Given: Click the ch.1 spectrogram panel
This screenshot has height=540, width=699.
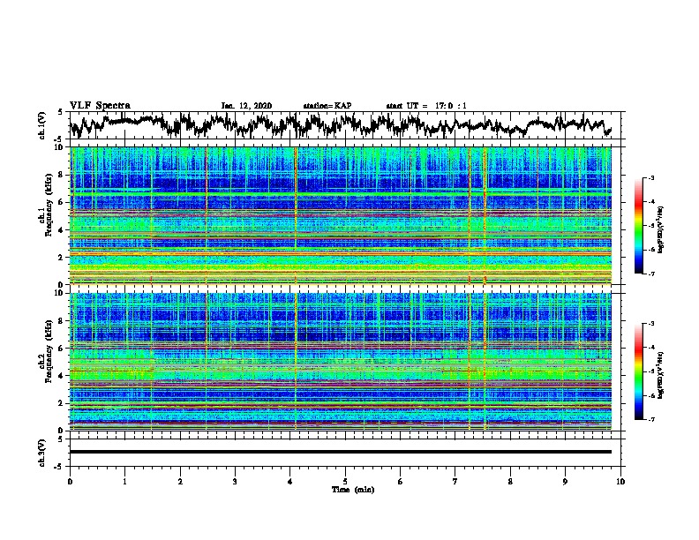Looking at the screenshot, I should tap(341, 215).
